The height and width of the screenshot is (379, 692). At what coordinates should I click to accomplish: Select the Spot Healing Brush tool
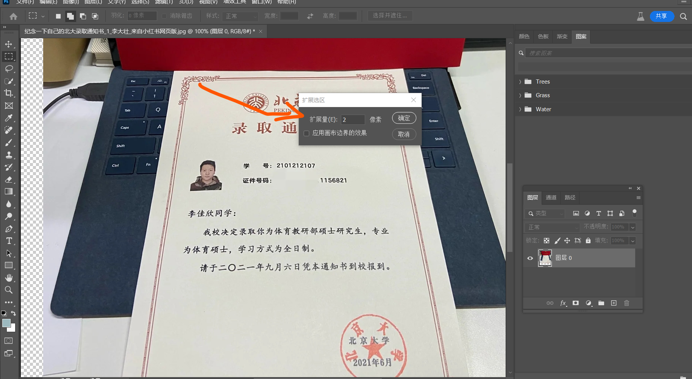(x=9, y=130)
